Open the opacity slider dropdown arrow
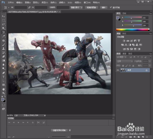 pyautogui.click(x=150, y=61)
